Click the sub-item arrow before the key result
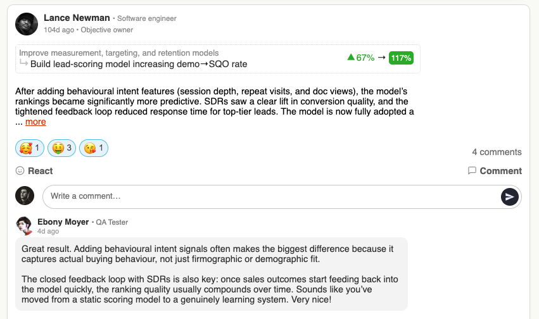This screenshot has width=539, height=319. coord(24,64)
